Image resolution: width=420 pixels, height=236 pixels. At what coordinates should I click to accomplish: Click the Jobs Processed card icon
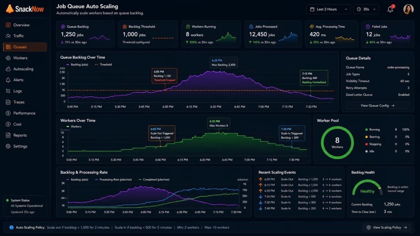tap(251, 27)
